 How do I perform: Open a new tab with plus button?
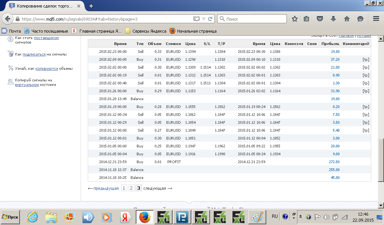pos(91,6)
